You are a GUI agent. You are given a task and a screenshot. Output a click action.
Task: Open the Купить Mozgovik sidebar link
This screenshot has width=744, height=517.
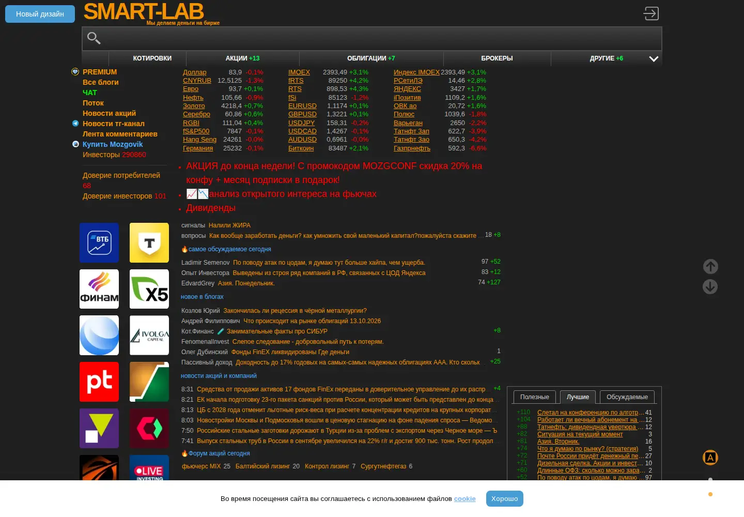pyautogui.click(x=113, y=144)
